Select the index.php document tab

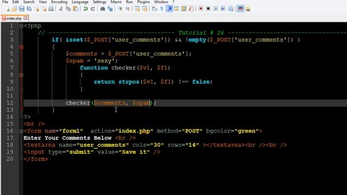click(x=14, y=18)
